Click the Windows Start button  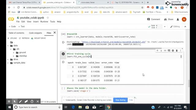point(9,107)
